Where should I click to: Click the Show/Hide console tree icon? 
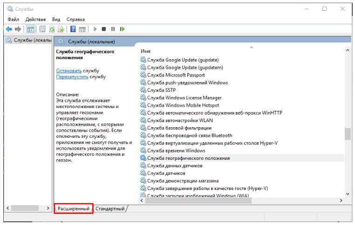pos(31,29)
